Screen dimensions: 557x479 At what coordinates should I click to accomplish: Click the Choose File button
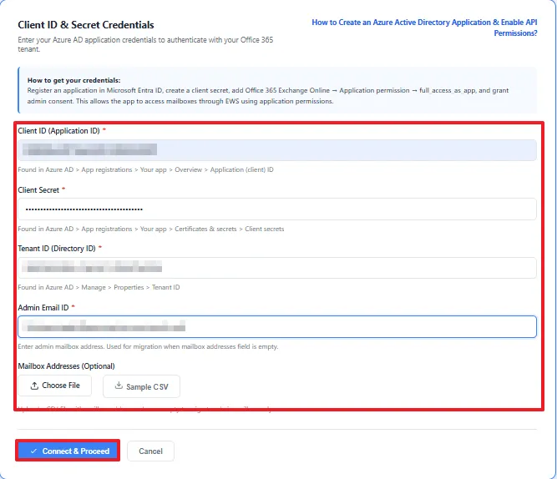(55, 386)
